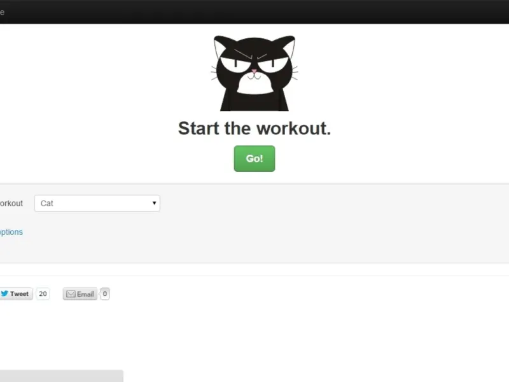Screen dimensions: 509x382
Task: Expand the options link
Action: [x=11, y=232]
